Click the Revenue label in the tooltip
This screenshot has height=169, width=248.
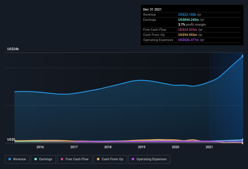tap(150, 14)
